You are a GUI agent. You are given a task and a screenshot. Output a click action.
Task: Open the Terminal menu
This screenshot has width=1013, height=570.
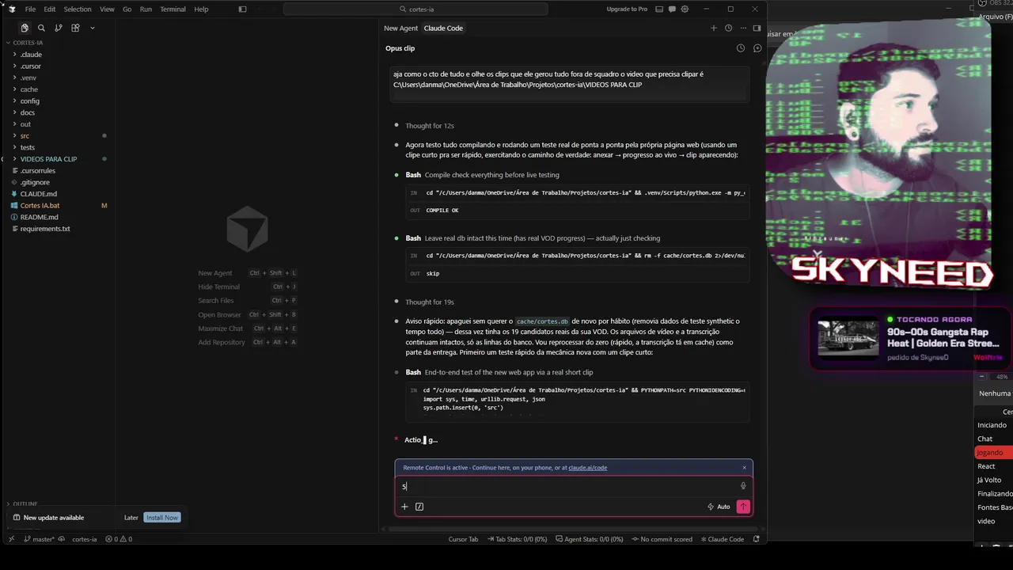(x=173, y=9)
